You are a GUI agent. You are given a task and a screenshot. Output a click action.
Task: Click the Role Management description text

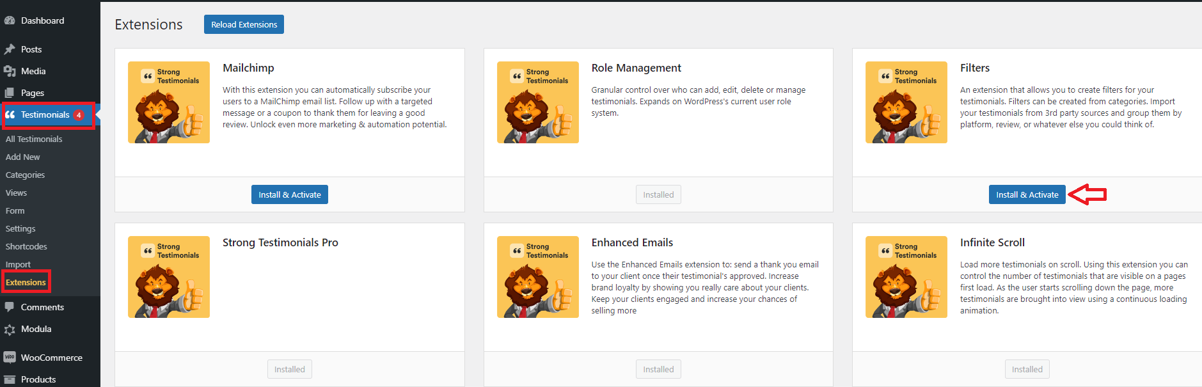pos(698,101)
